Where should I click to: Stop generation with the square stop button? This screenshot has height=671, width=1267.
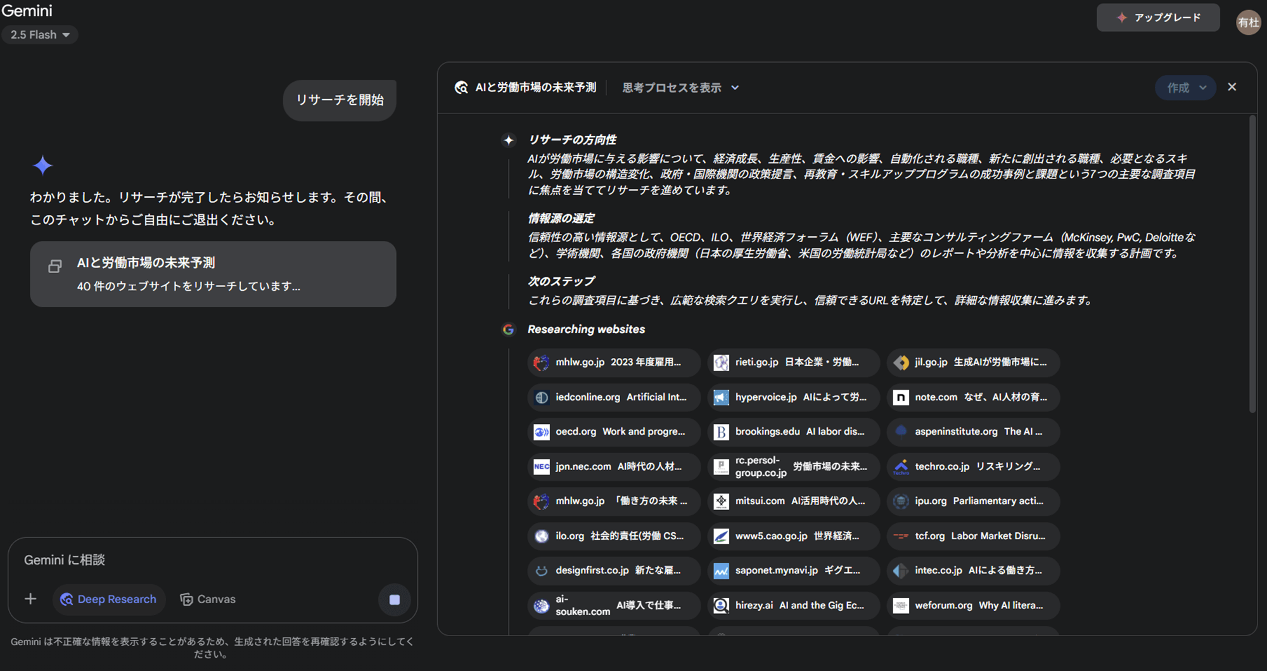(394, 599)
